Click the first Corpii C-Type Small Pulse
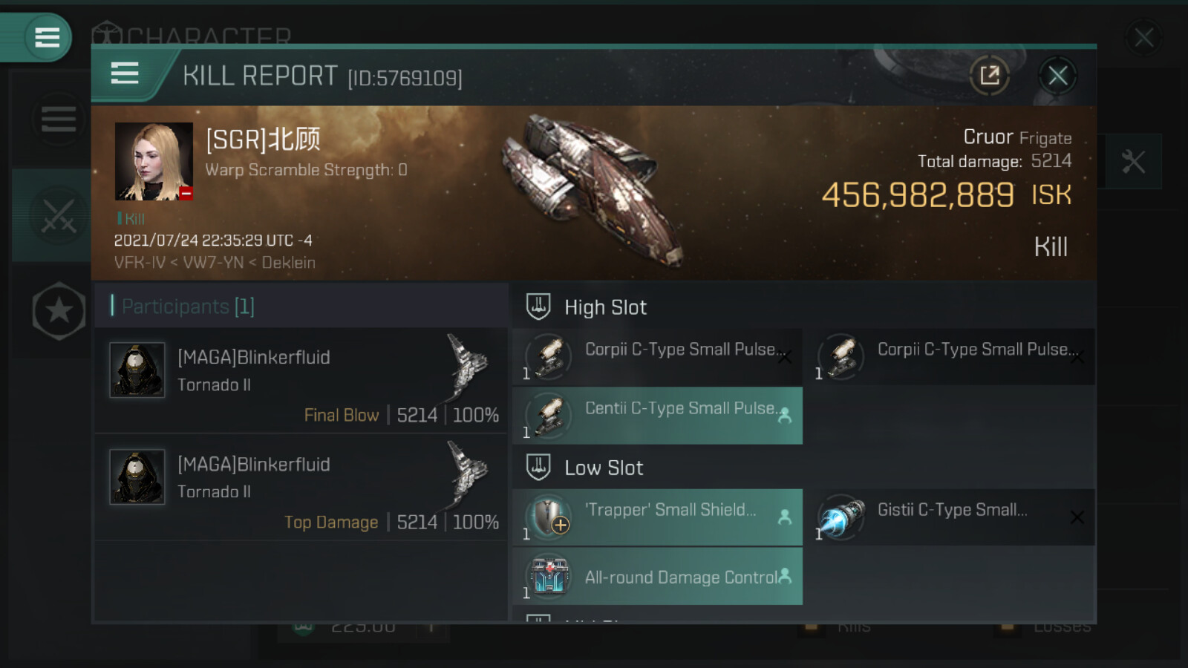The height and width of the screenshot is (668, 1188). [657, 357]
